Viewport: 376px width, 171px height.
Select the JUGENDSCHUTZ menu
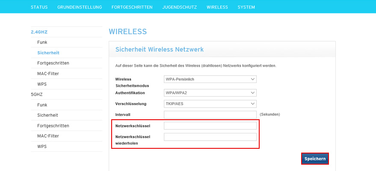pyautogui.click(x=180, y=7)
